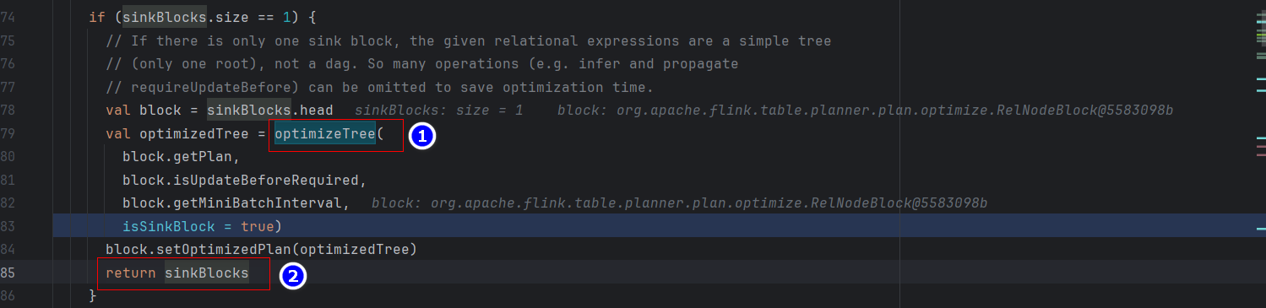This screenshot has width=1266, height=308.
Task: Click the highlighted optimizeTree method call
Action: (x=324, y=134)
